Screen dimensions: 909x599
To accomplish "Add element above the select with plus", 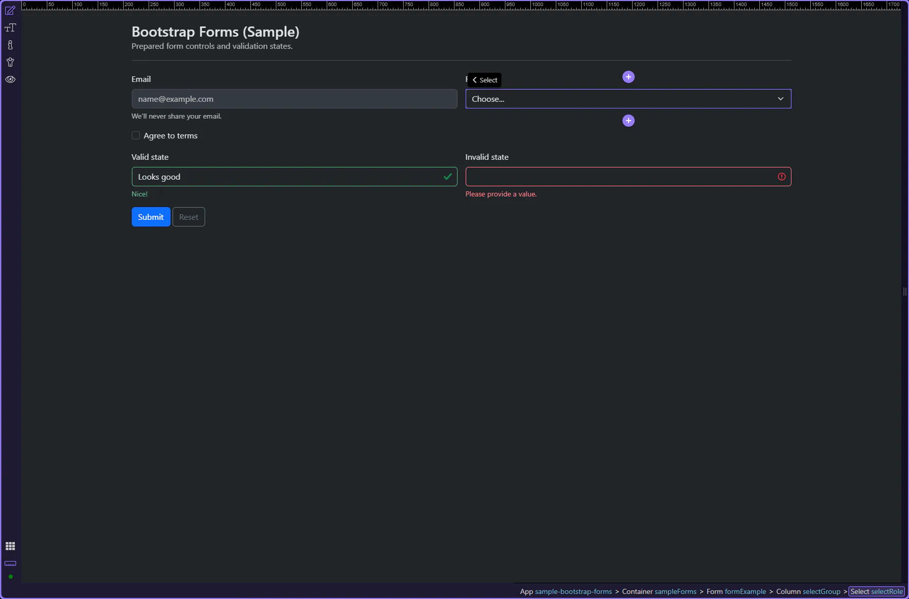I will [x=628, y=77].
